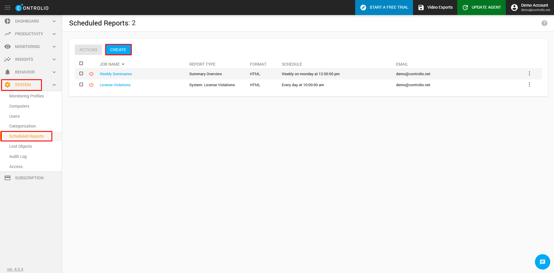Click power icon for Weekly Summaries
This screenshot has width=554, height=273.
tap(91, 74)
